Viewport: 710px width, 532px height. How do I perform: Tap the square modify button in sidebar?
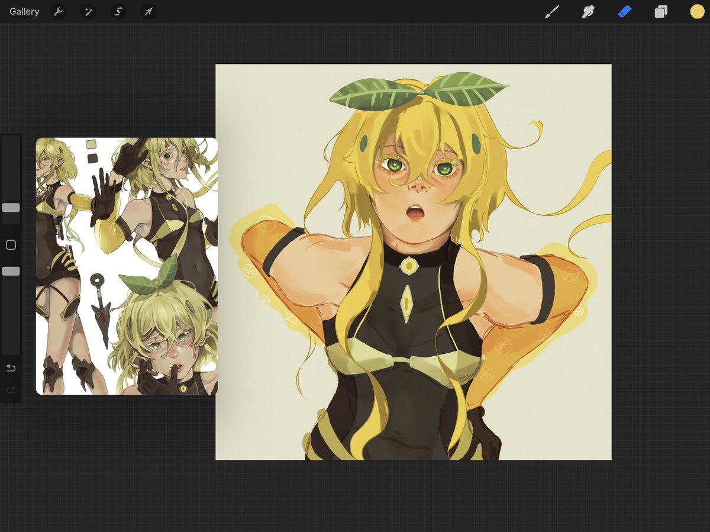[x=11, y=245]
